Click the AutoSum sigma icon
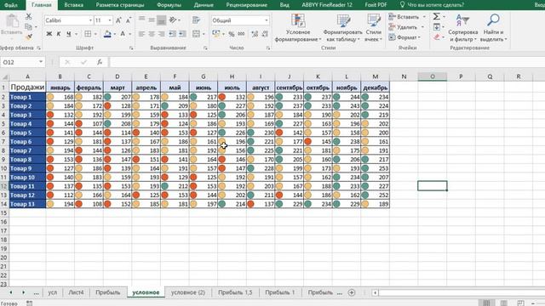This screenshot has width=545, height=306. (437, 17)
